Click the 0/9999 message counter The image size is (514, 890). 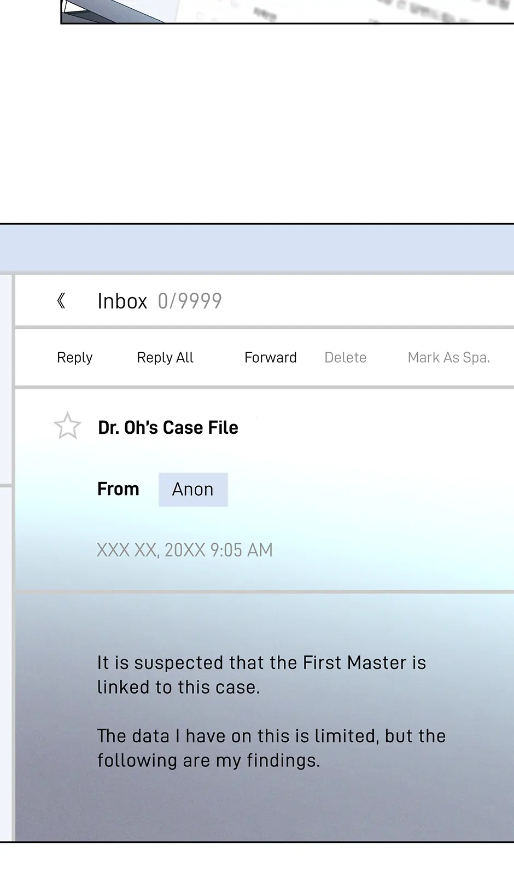[x=190, y=301]
